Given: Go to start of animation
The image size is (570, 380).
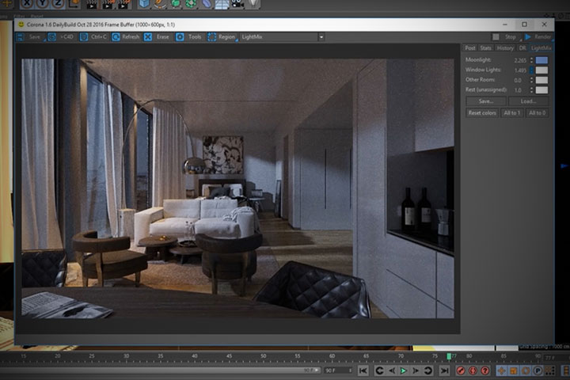Looking at the screenshot, I should pyautogui.click(x=363, y=370).
